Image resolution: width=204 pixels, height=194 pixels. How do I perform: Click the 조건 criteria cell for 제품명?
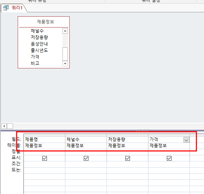(44, 164)
